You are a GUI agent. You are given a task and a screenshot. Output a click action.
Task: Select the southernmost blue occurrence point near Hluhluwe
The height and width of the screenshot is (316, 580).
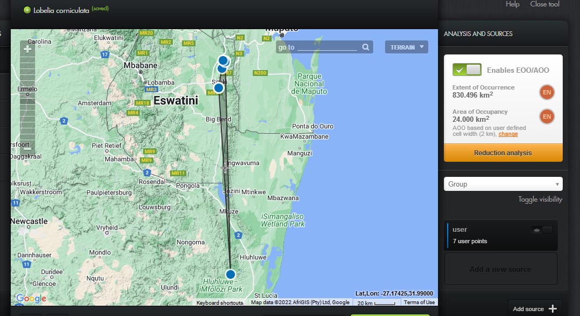(231, 274)
